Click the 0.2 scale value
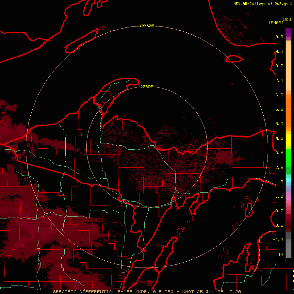The image size is (294, 294). (279, 211)
